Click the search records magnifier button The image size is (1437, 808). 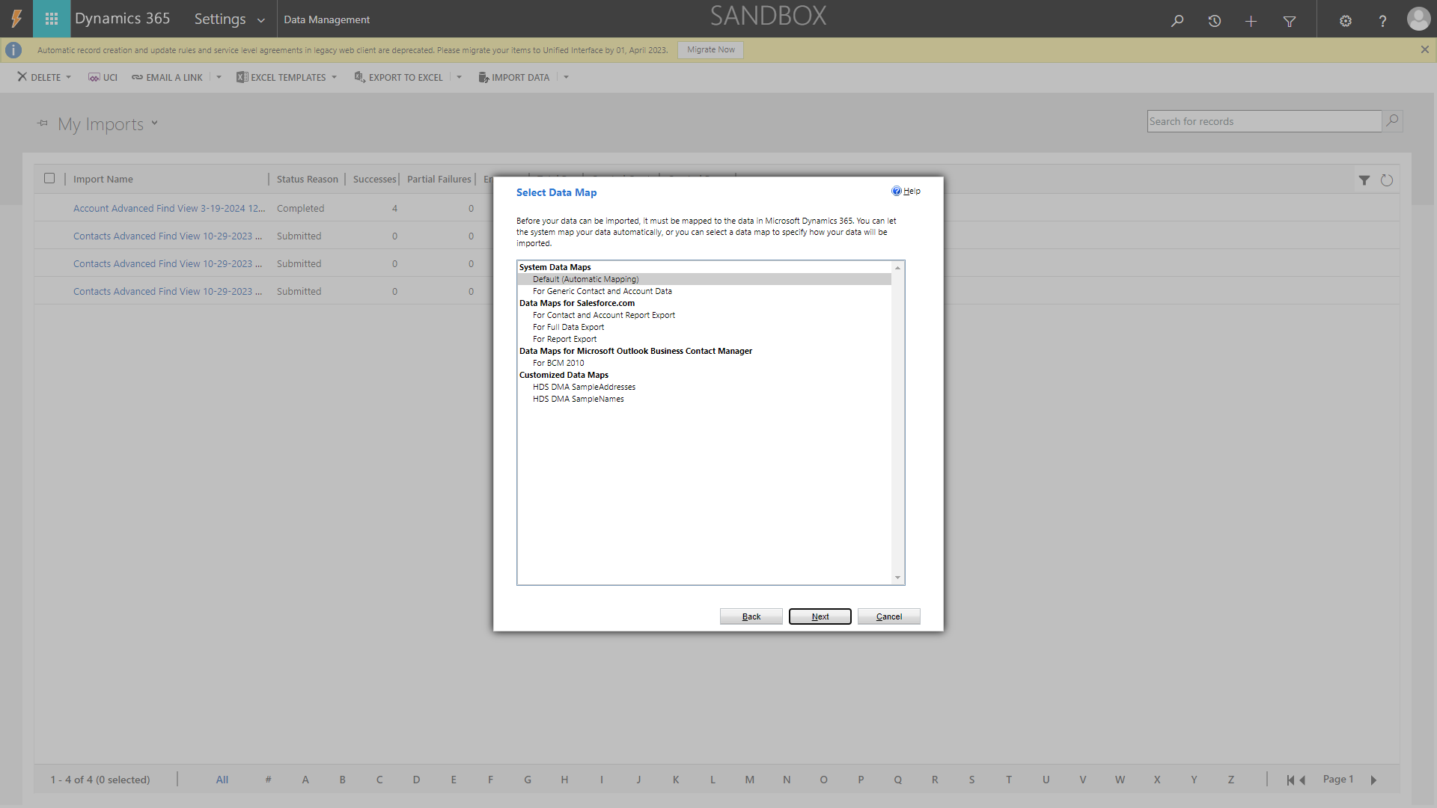[1392, 120]
